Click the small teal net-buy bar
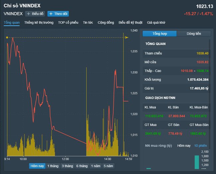The width and height of the screenshot is (216, 174). (x=149, y=168)
